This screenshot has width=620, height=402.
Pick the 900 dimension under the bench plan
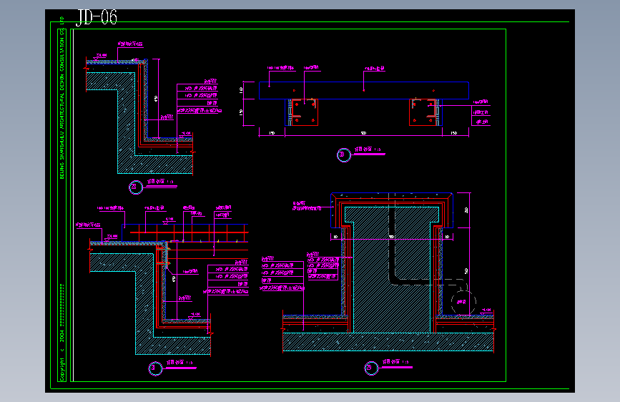363,133
